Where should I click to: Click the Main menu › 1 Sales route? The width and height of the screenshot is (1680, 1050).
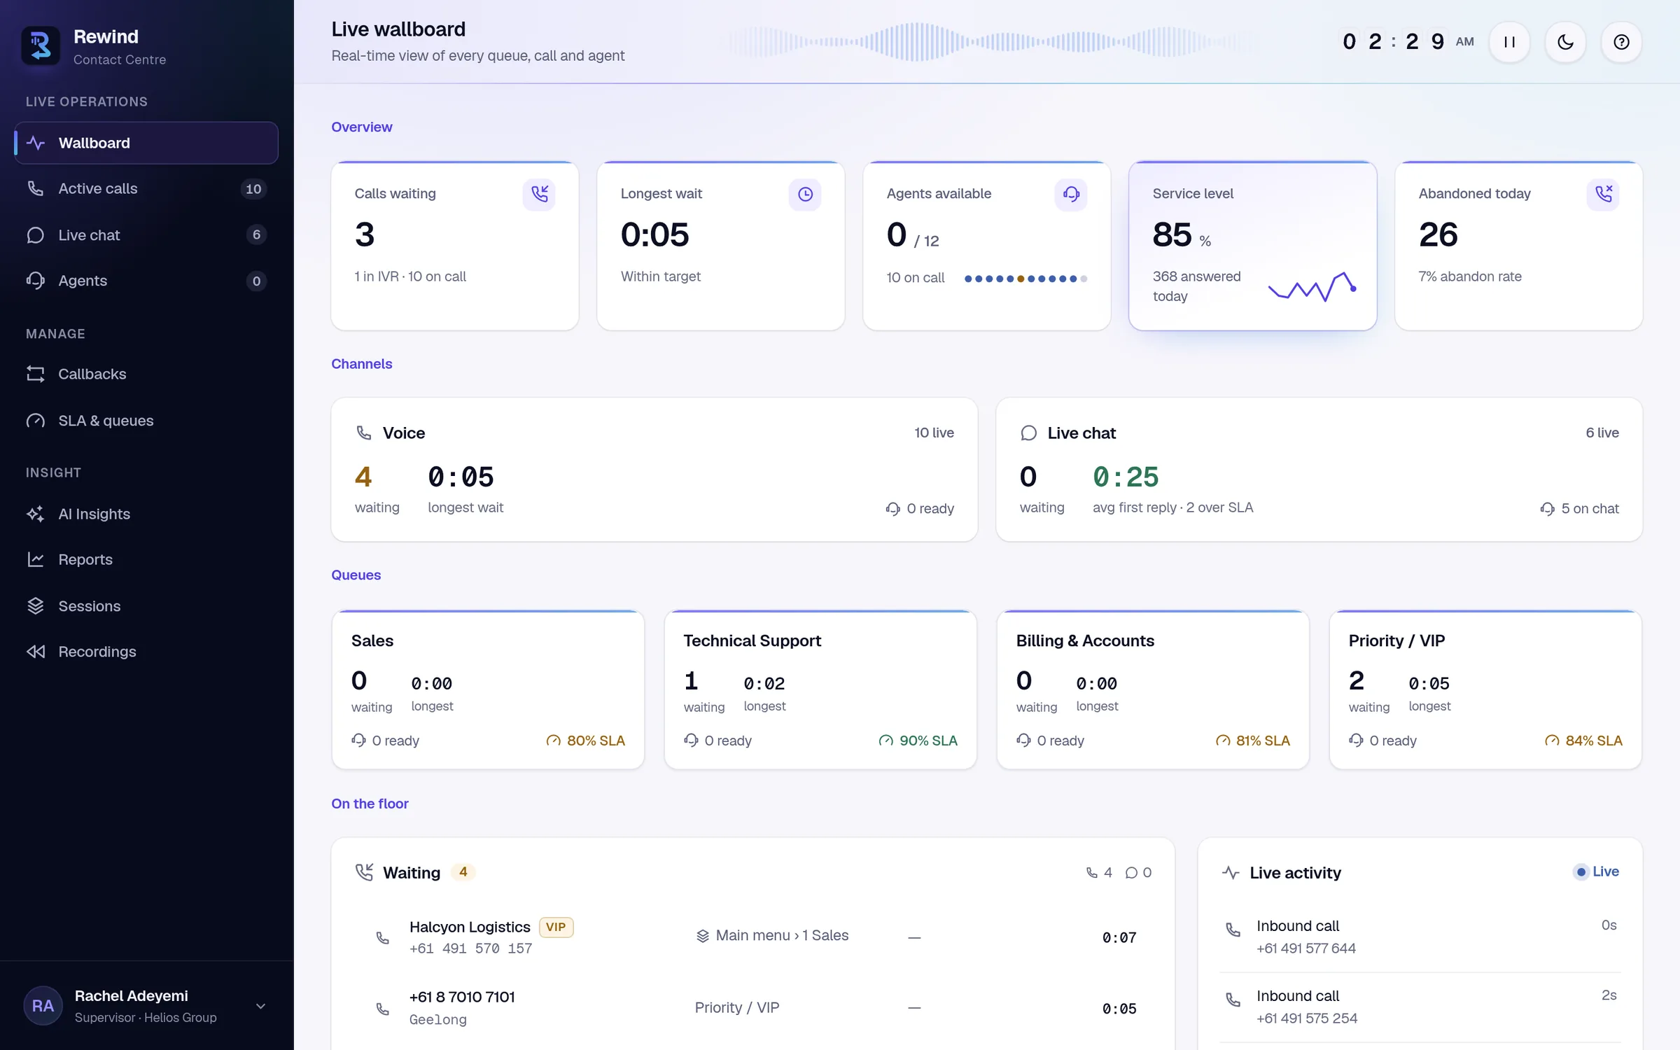(771, 936)
